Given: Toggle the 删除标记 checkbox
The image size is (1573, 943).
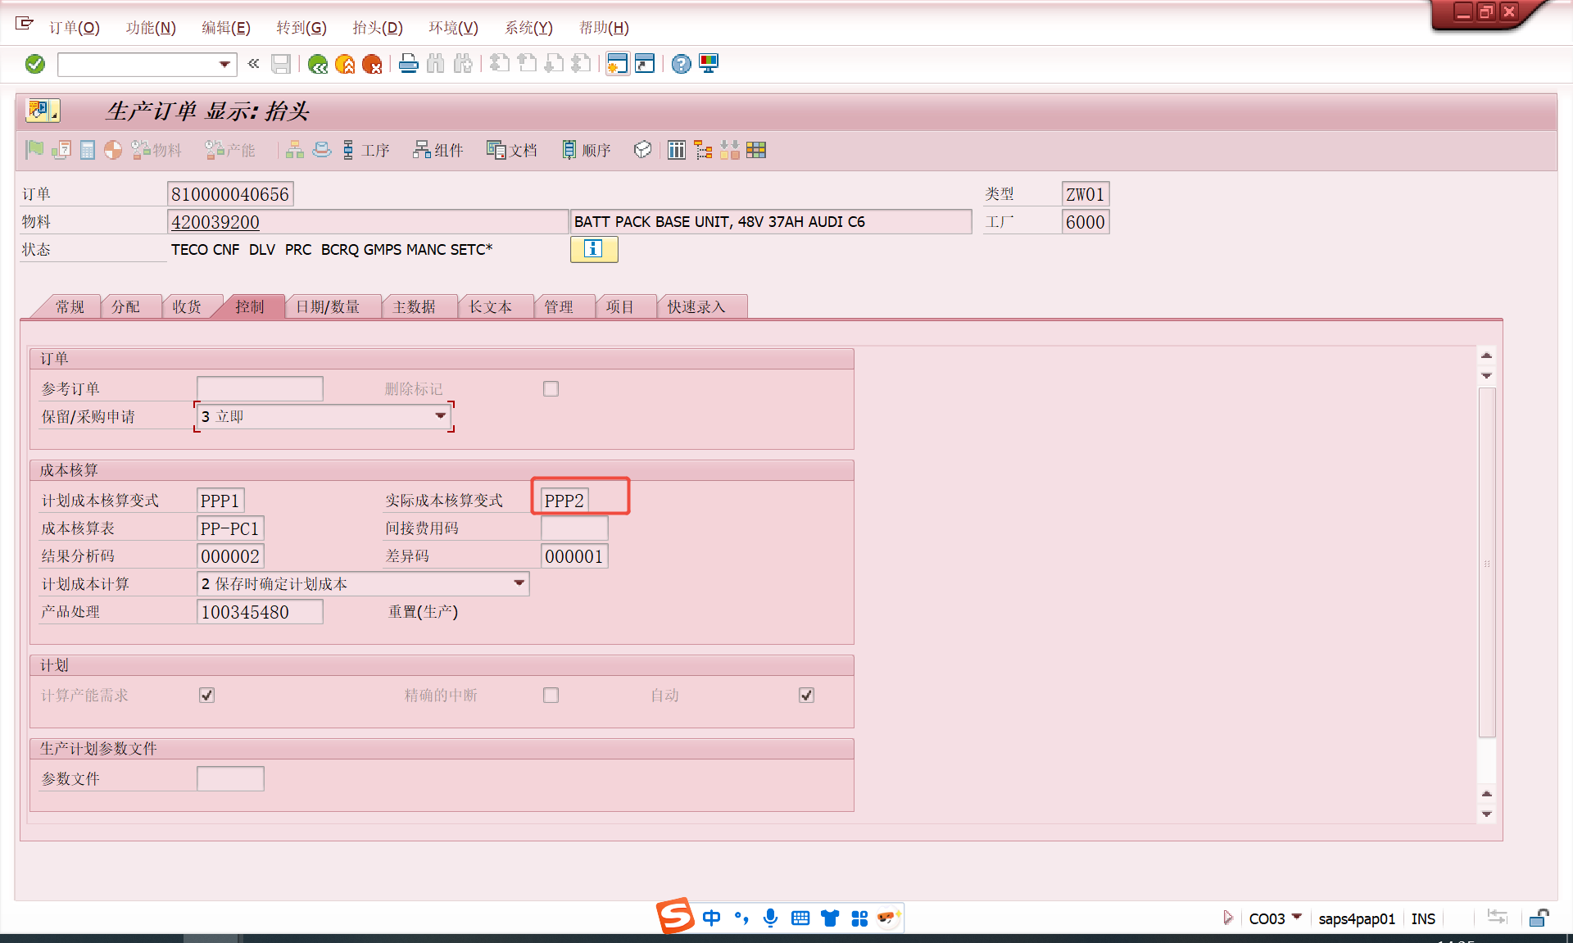Looking at the screenshot, I should click(x=551, y=389).
